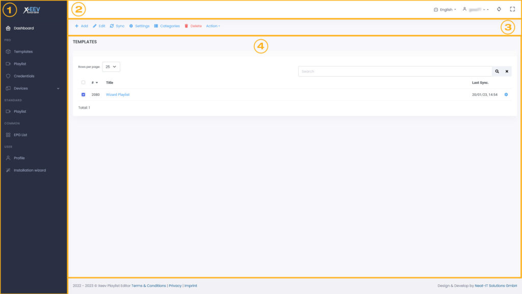Click Delete in the toolbar
This screenshot has height=294, width=522.
click(x=193, y=26)
